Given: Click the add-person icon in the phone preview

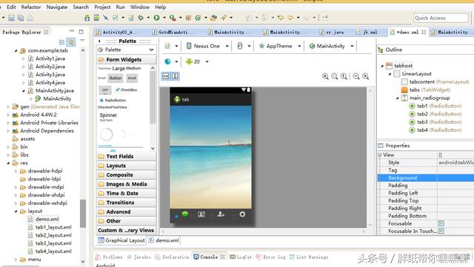Looking at the screenshot, I should click(x=221, y=214).
